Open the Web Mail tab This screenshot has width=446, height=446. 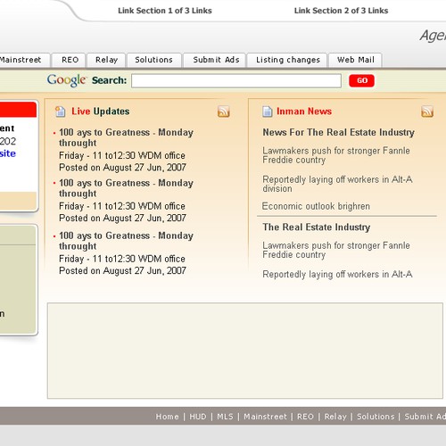[x=356, y=60]
